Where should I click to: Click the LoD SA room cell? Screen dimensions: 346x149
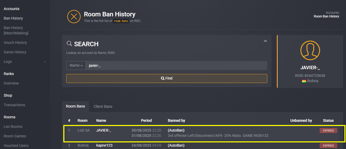coord(84,130)
